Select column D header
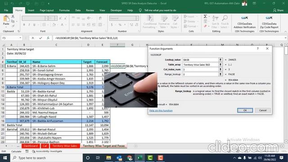The width and height of the screenshot is (288, 162). (88, 45)
